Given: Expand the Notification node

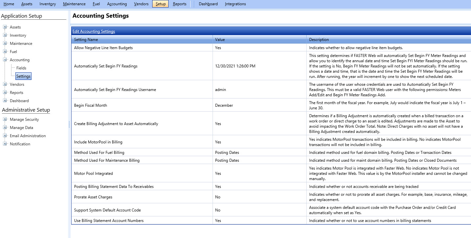Looking at the screenshot, I should [x=5, y=144].
